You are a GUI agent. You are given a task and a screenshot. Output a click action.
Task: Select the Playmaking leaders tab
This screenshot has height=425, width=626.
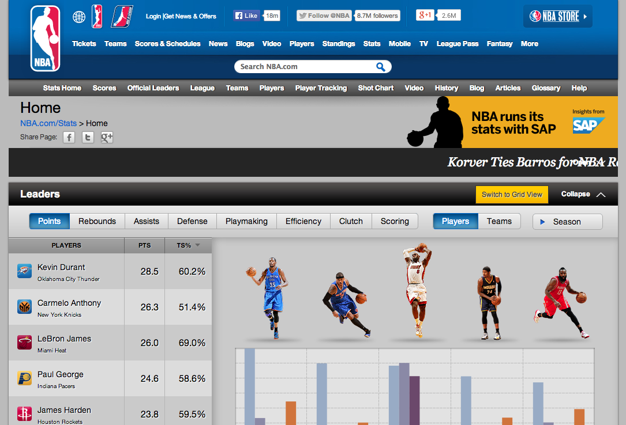[x=246, y=222]
